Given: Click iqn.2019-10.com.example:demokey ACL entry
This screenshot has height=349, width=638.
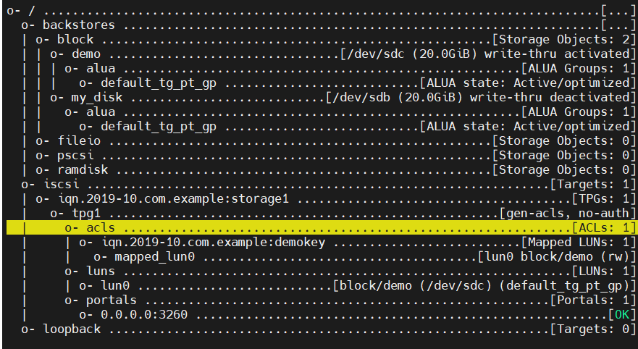Looking at the screenshot, I should (x=213, y=243).
